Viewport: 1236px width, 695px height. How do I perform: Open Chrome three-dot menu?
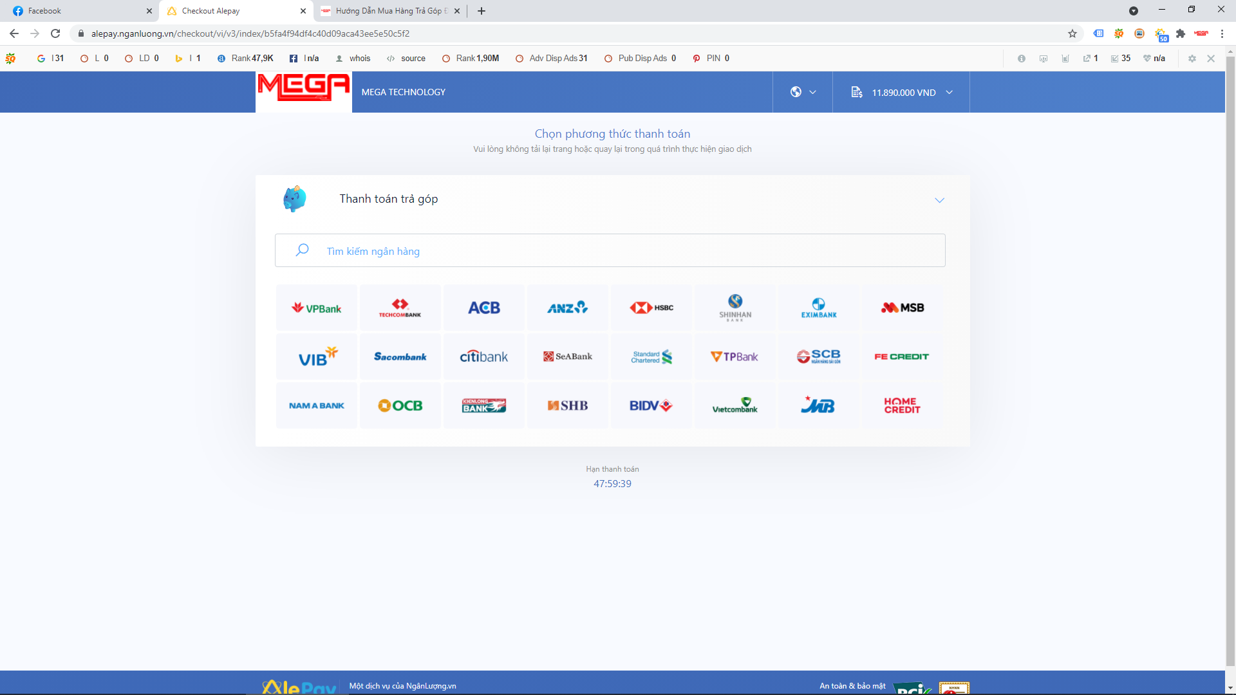point(1222,33)
